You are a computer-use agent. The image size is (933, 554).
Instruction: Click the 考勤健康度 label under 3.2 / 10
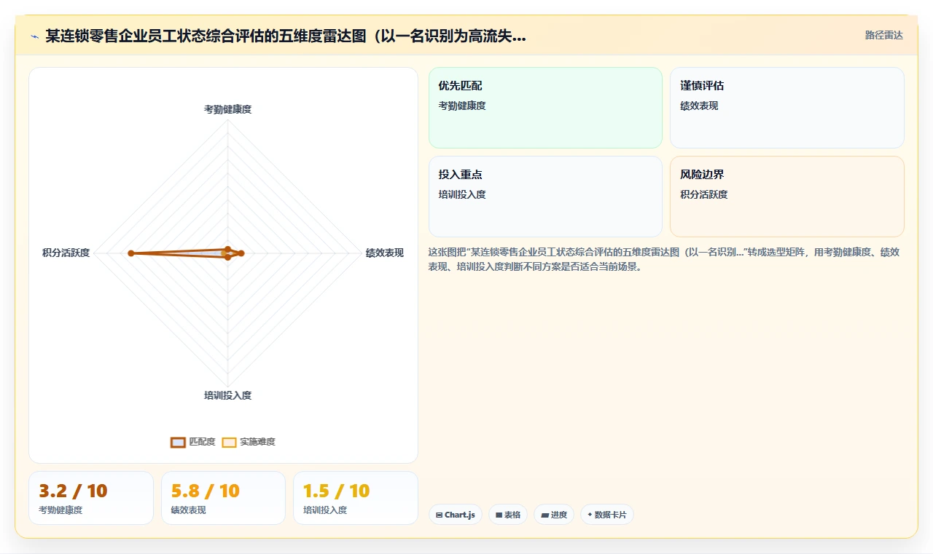60,510
